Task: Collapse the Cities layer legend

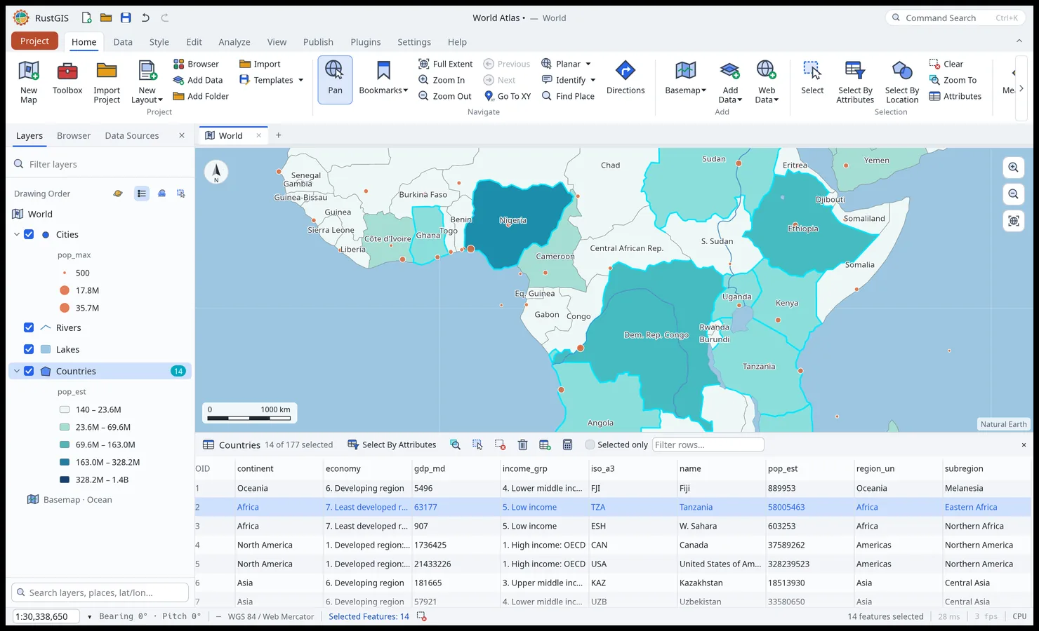Action: tap(17, 234)
